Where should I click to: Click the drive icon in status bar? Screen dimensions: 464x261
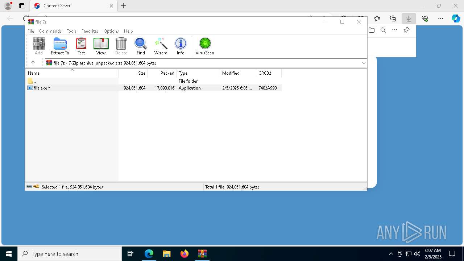(x=29, y=187)
